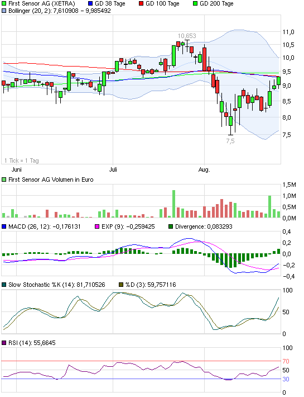Click the green GD 200 Tage swatch
Image resolution: width=304 pixels, height=397 pixels.
click(195, 3)
